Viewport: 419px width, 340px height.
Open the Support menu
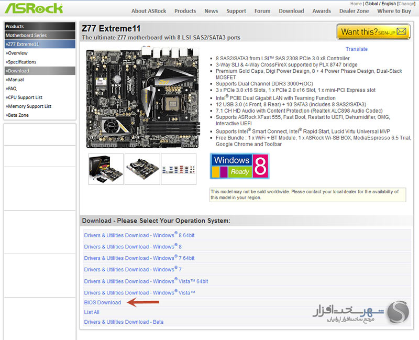pos(236,11)
